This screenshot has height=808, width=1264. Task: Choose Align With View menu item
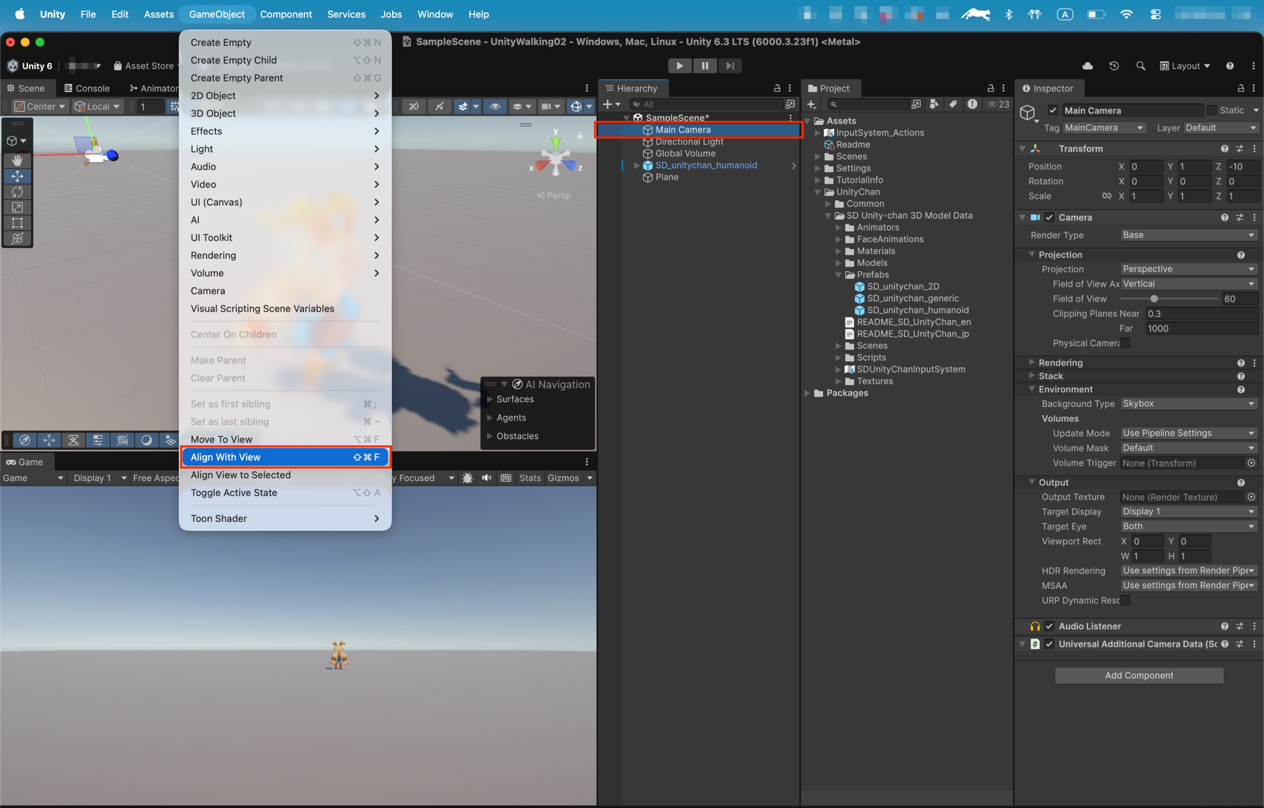pyautogui.click(x=285, y=457)
